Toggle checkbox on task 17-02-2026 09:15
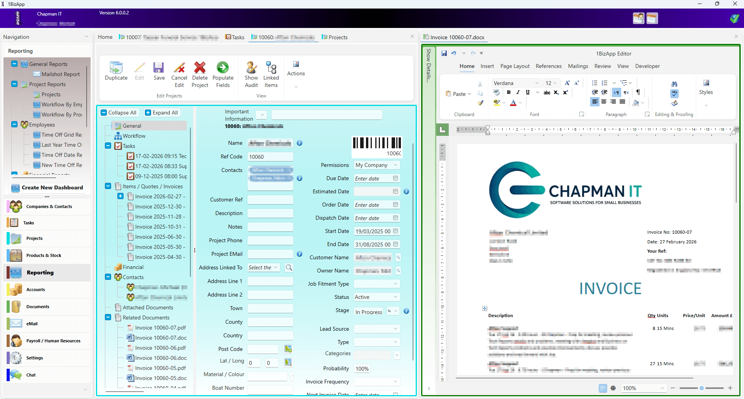 [131, 156]
